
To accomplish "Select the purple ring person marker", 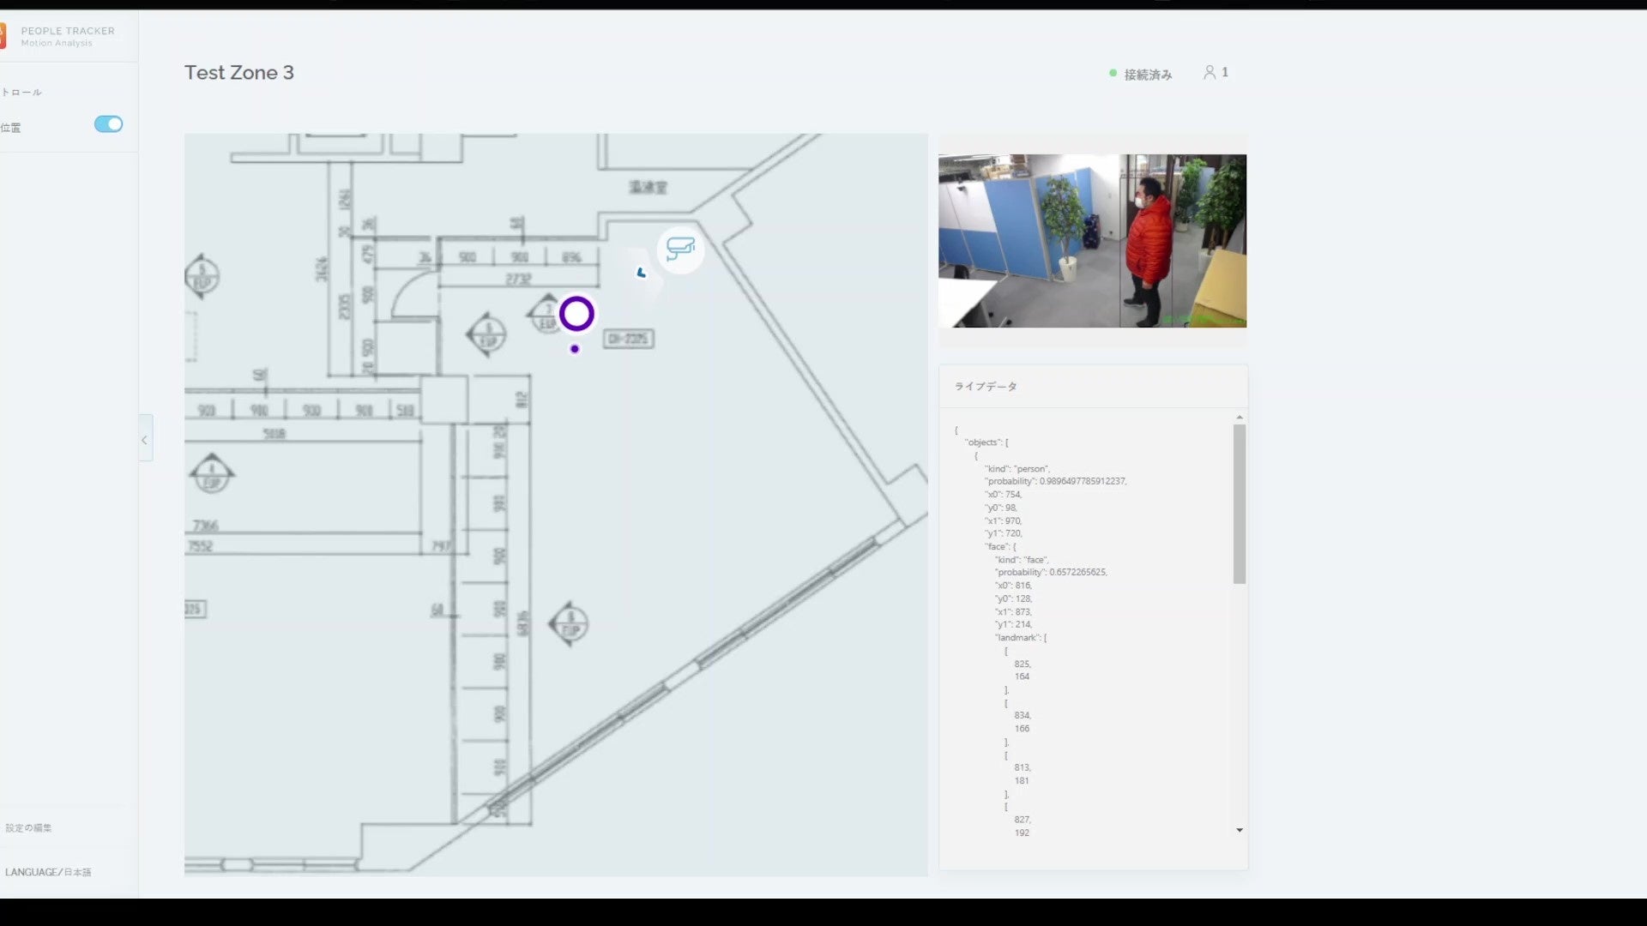I will [x=576, y=314].
